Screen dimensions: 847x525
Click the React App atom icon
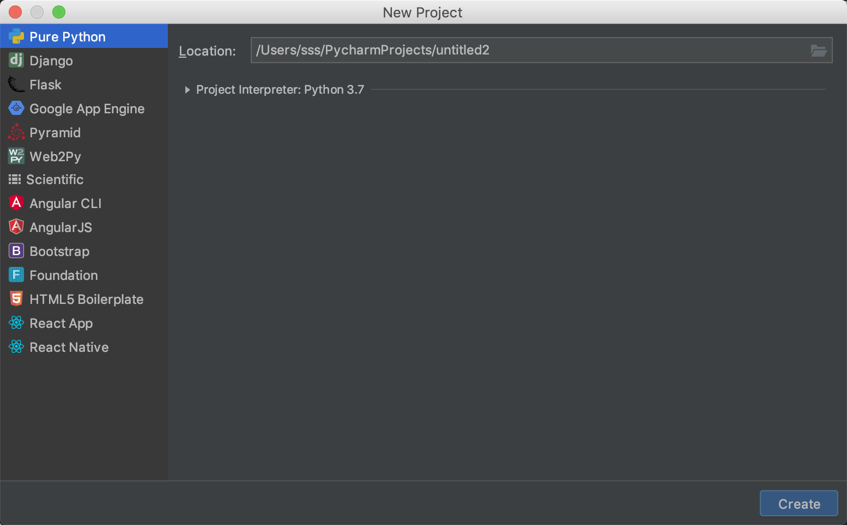click(16, 323)
